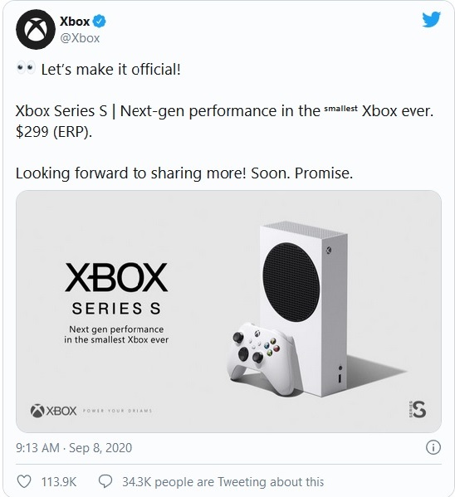Open the tweet info icon
Image resolution: width=455 pixels, height=497 pixels.
433,447
